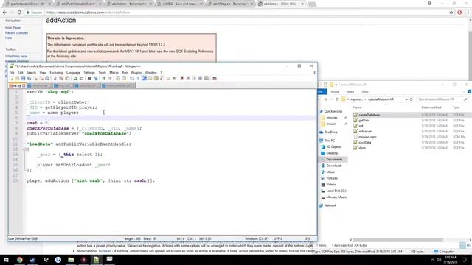The image size is (472, 265).
Task: Click the document close X below Notepad++ title bar
Action: tap(314, 73)
